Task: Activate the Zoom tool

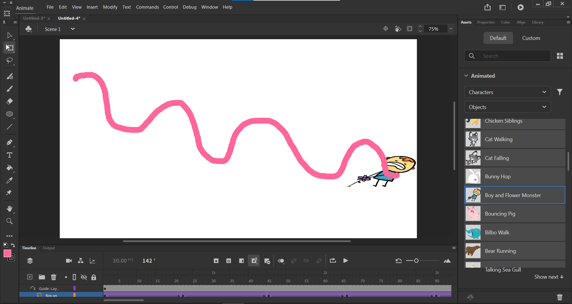Action: coord(9,221)
